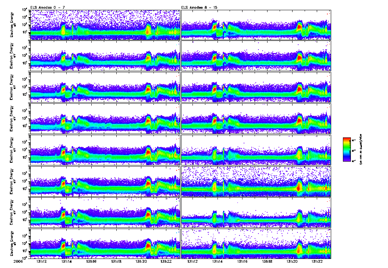
Task: Select the seventh spectrogram in left column
Action: (x=105, y=212)
